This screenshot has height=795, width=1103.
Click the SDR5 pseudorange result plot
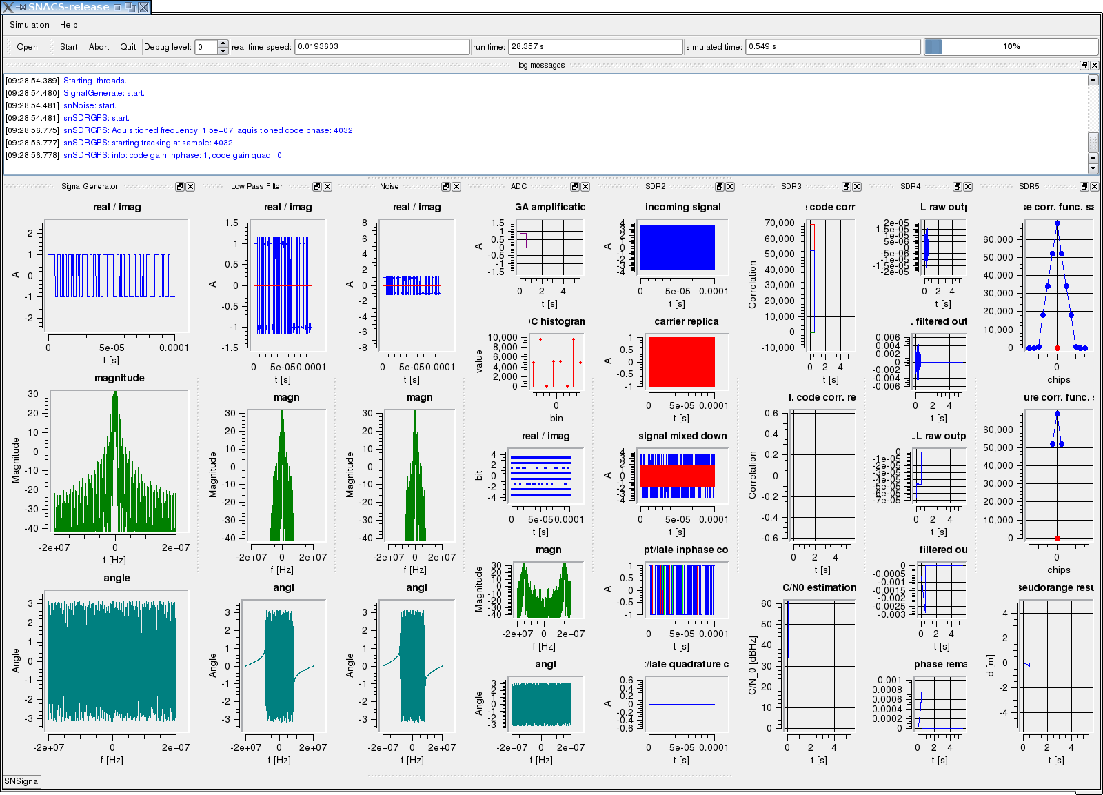[x=1056, y=665]
